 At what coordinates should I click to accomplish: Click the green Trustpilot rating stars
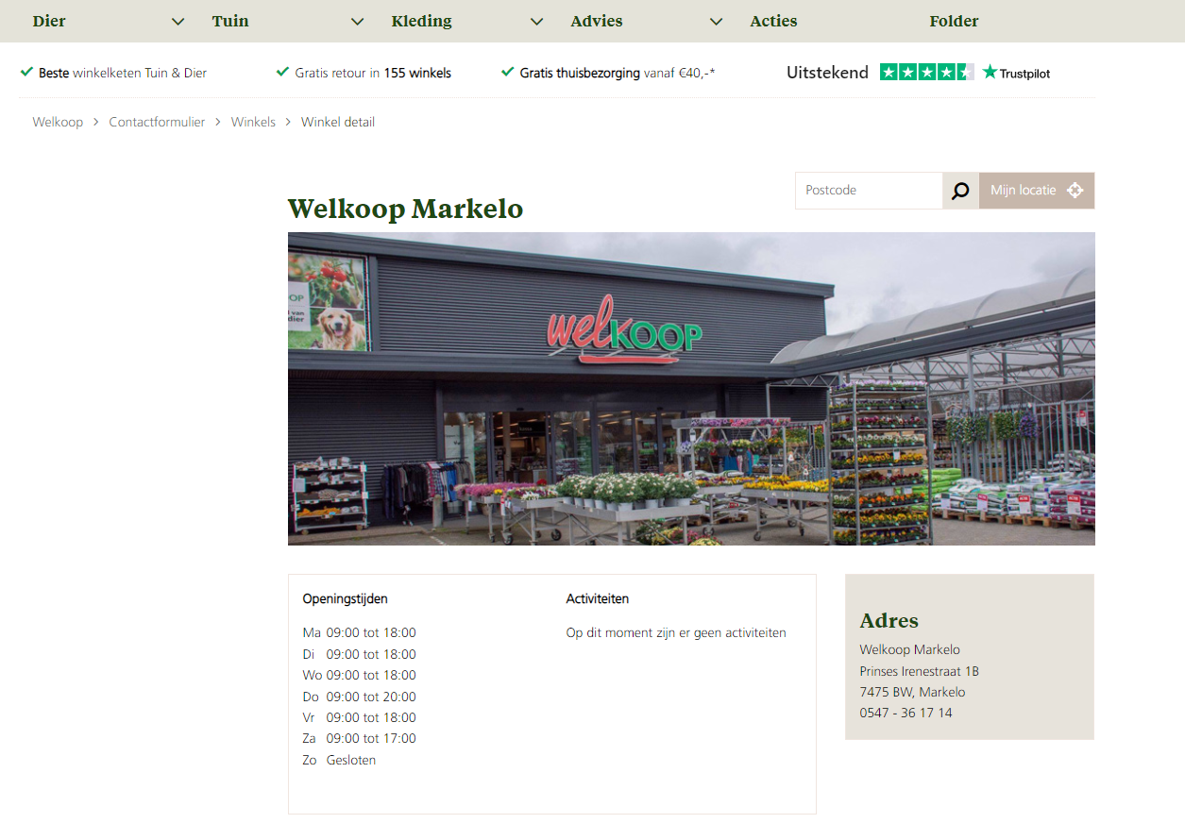pyautogui.click(x=926, y=72)
